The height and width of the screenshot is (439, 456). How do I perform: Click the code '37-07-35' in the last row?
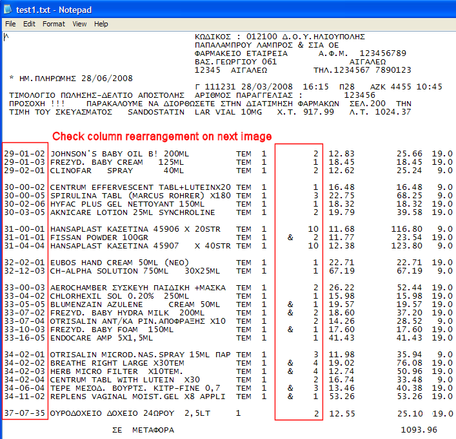click(25, 413)
